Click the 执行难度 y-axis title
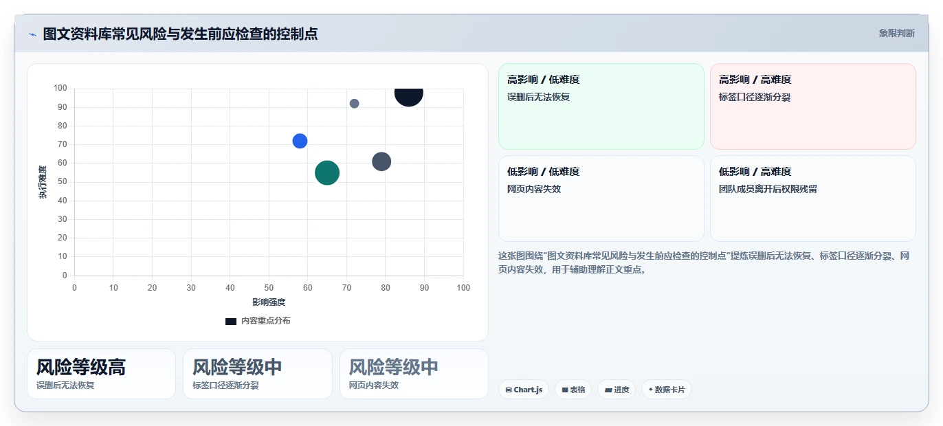Viewport: 943px width, 426px height. (43, 182)
